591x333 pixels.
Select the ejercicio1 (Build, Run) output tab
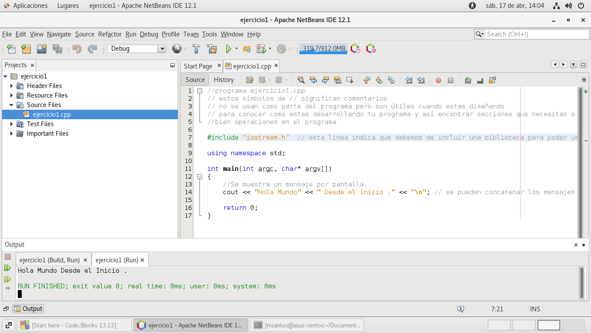50,260
